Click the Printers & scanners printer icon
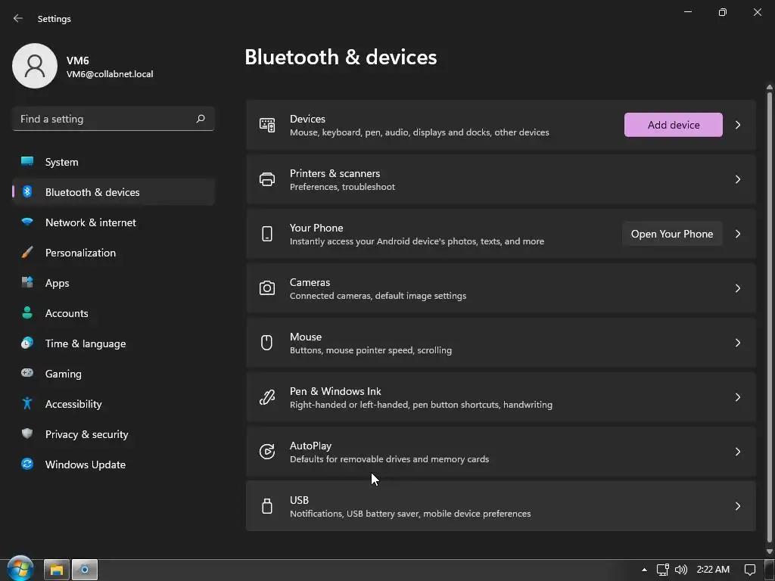 267,179
